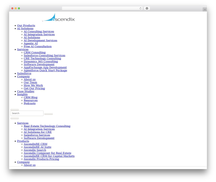Open Free AI Consultation link
This screenshot has height=182, width=216.
pos(38,46)
